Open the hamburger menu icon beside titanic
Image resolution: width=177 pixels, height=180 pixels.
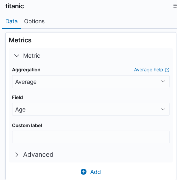[x=175, y=6]
